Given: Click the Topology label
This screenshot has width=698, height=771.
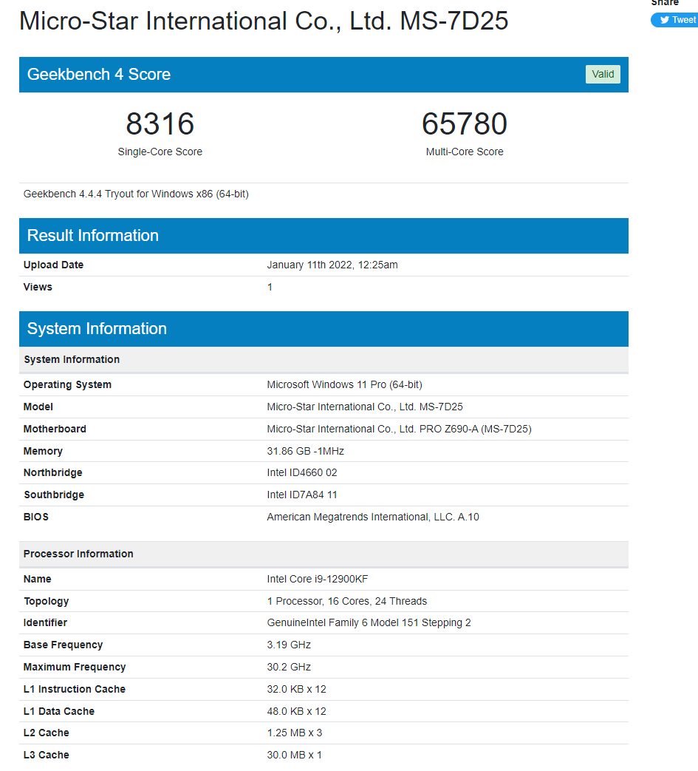Looking at the screenshot, I should click(x=47, y=602).
